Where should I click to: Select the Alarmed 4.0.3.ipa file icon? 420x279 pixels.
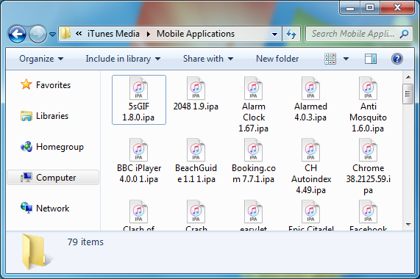point(310,88)
